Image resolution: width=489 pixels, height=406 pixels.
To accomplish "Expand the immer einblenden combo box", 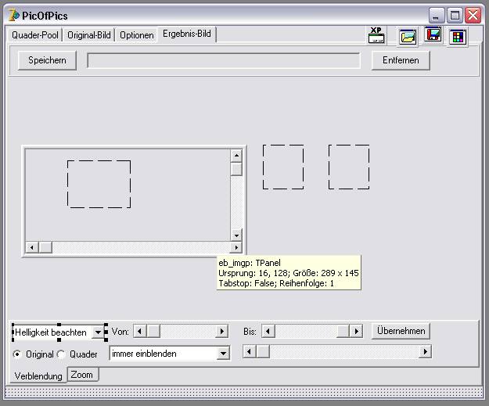I will tap(223, 354).
